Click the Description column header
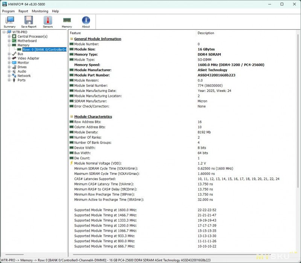This screenshot has width=301, height=263. click(206, 33)
